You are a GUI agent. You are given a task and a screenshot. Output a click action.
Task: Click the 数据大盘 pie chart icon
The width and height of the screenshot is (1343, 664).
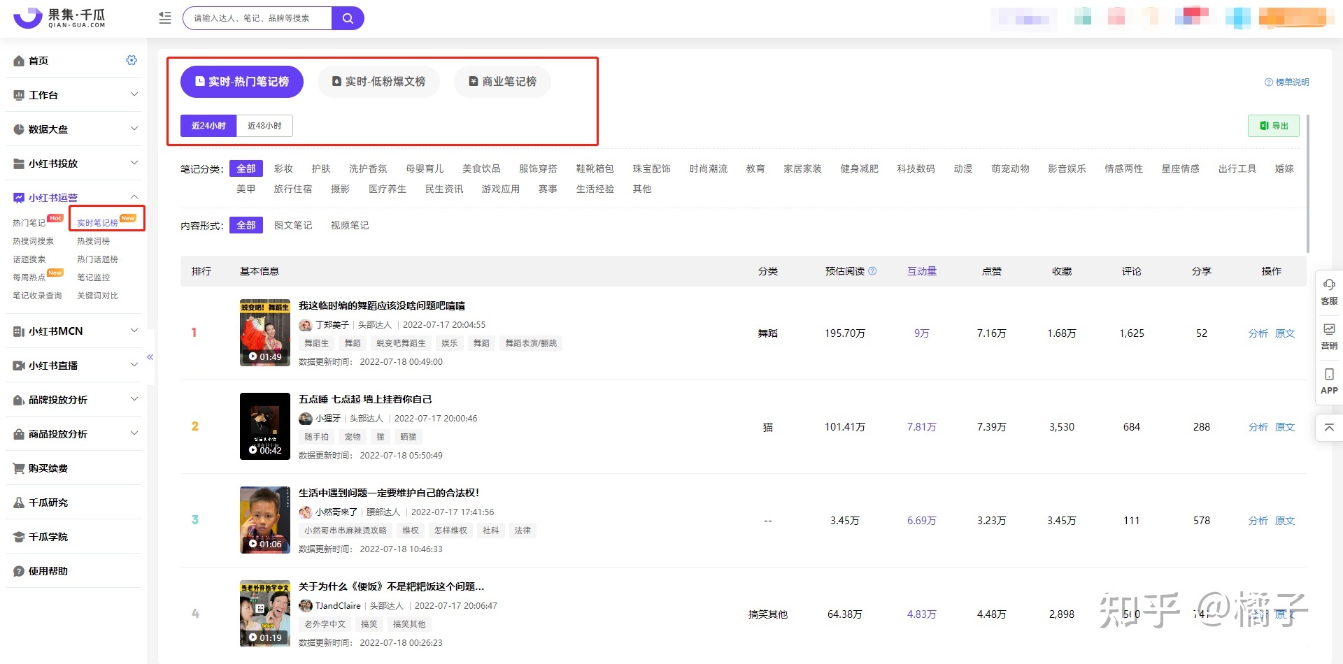point(20,129)
